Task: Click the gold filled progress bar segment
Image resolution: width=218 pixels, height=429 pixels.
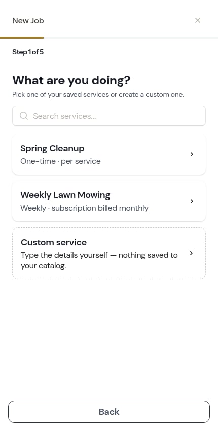Action: [22, 38]
